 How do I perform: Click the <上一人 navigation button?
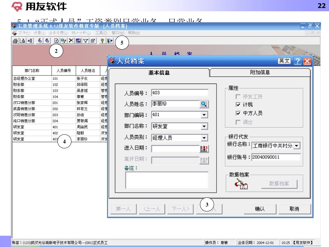point(152,209)
